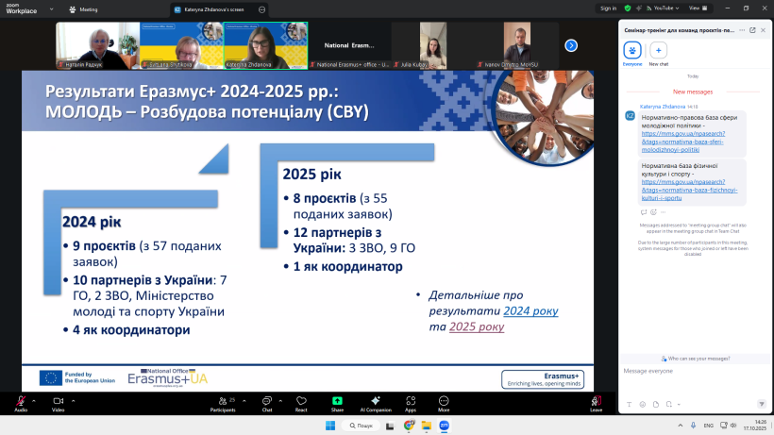Viewport: 774px width, 435px height.
Task: Open the More options menu
Action: coord(444,402)
